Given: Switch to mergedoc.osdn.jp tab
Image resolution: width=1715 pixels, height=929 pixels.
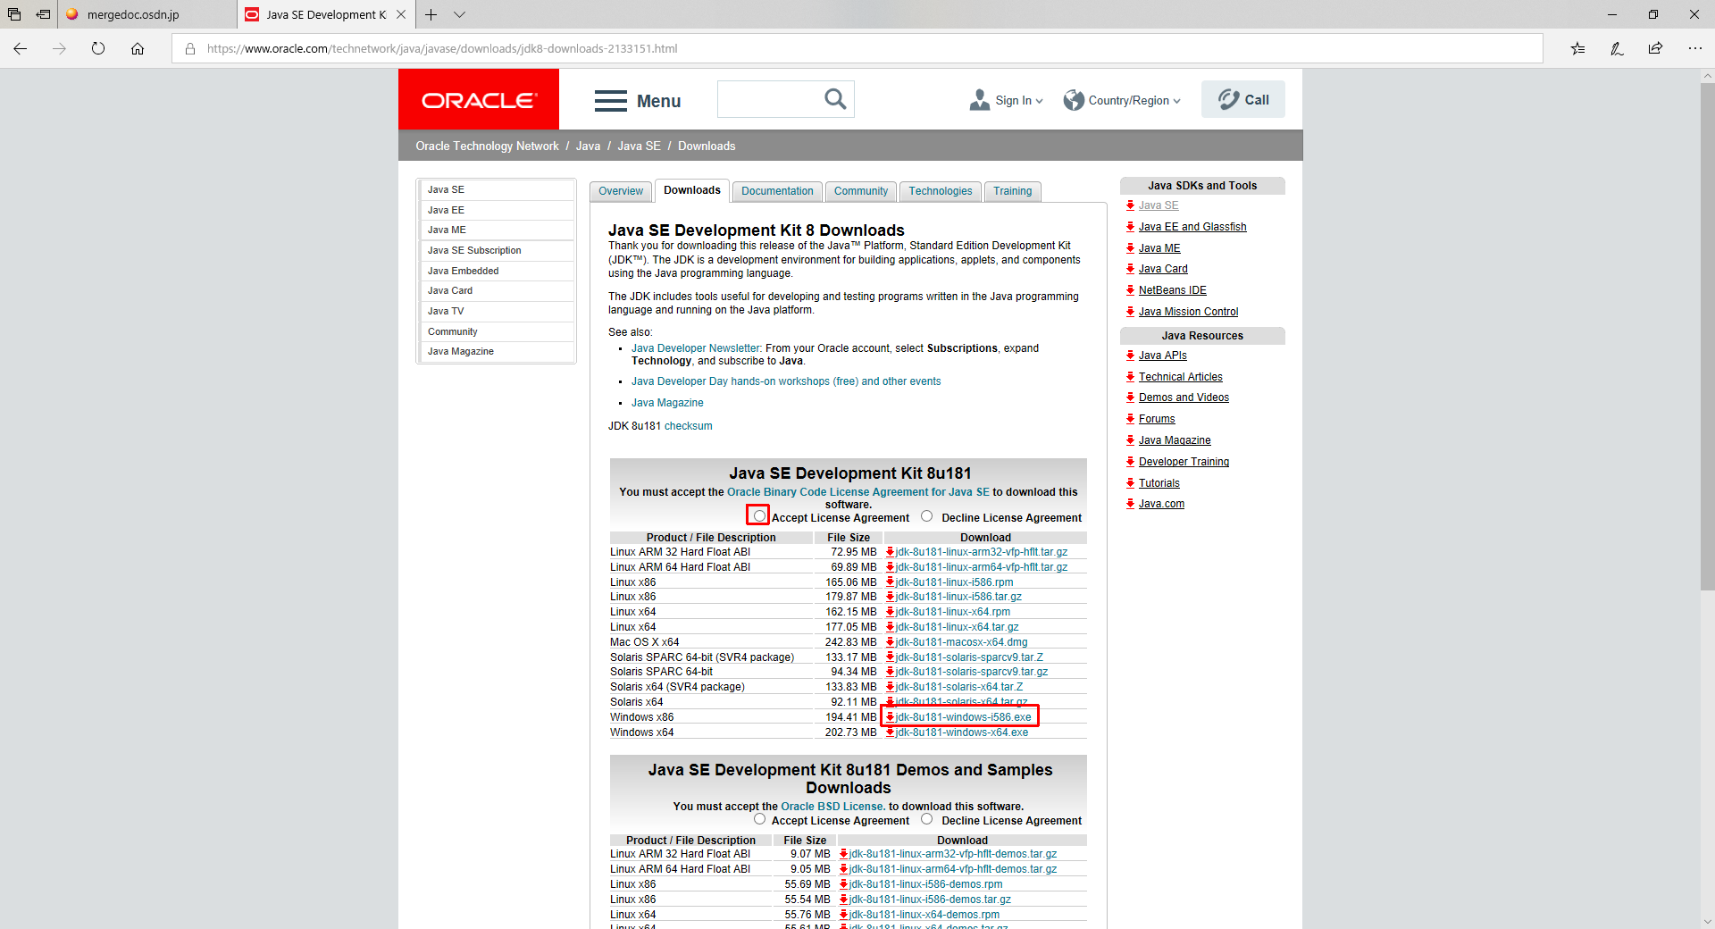Looking at the screenshot, I should click(147, 14).
